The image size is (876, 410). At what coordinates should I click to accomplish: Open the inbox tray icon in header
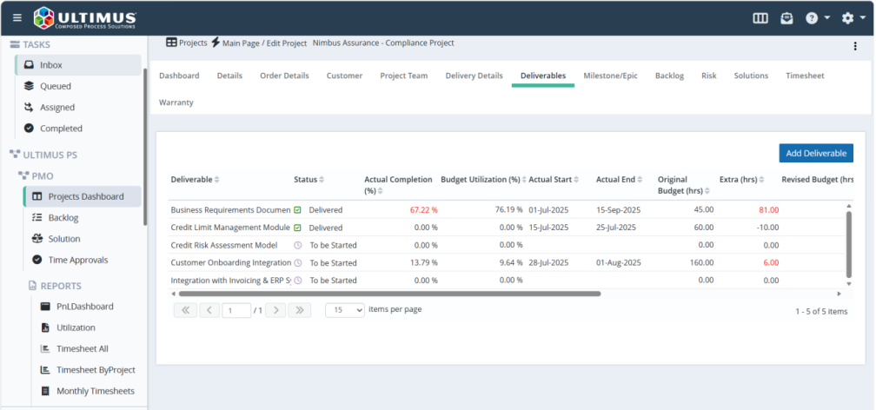point(786,18)
